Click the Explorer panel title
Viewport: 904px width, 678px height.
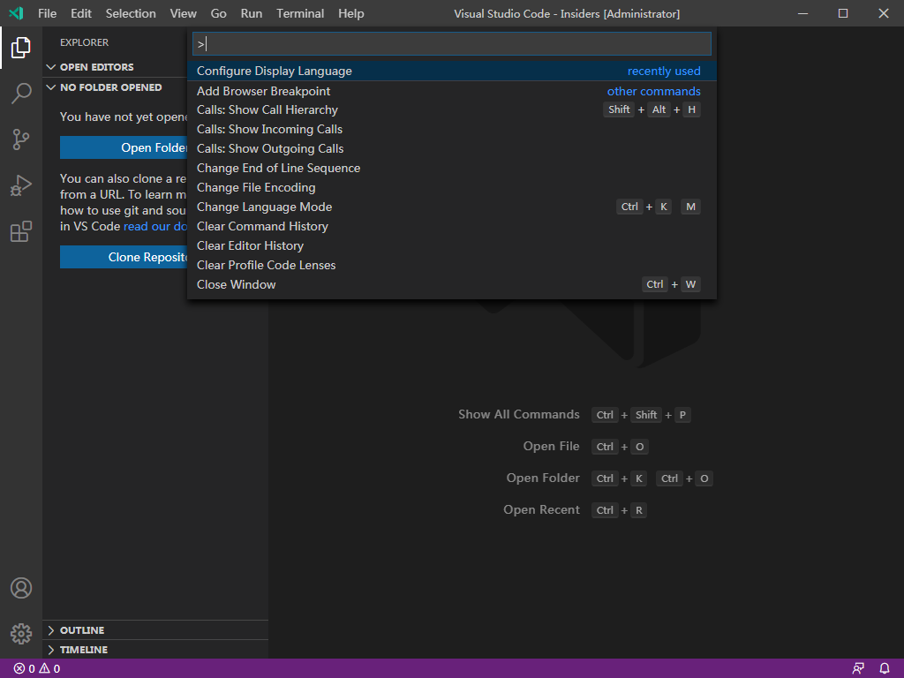coord(84,42)
